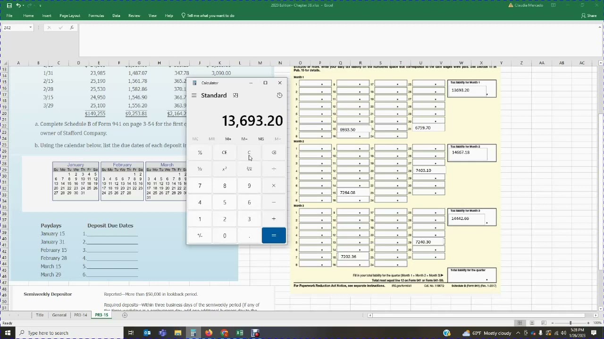Switch to the Home ribbon tab

[x=28, y=16]
